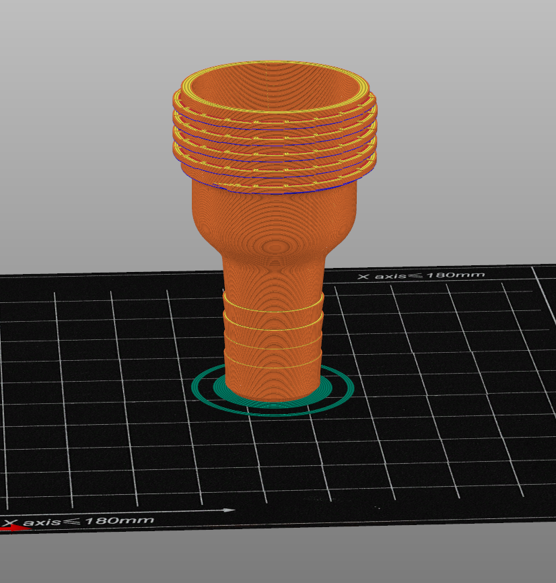556x583 pixels.
Task: Select the orange sliced funnel model
Action: coord(274,230)
